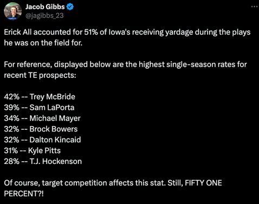This screenshot has width=259, height=204.
Task: Click the 34% -- Michael Mayer line
Action: point(42,119)
